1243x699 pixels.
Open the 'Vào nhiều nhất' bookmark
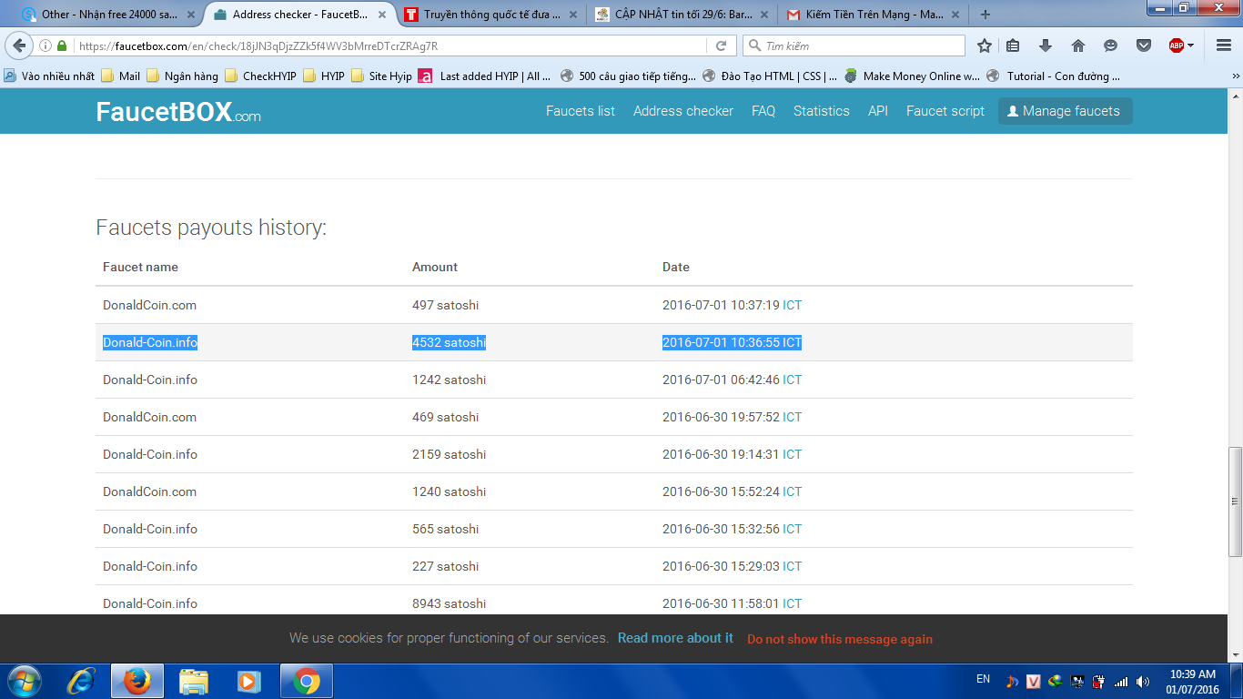tap(50, 76)
